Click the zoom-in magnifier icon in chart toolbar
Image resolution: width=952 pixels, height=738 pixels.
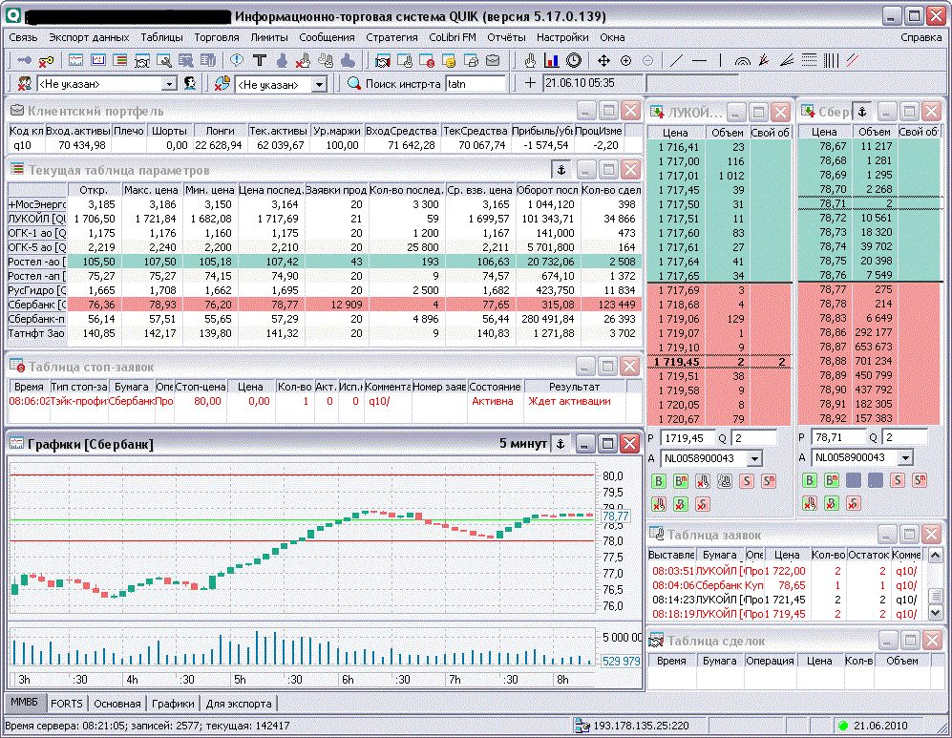626,60
